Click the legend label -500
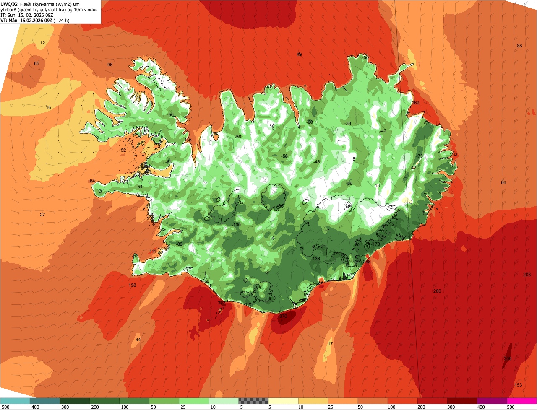The image size is (537, 410). (5, 407)
